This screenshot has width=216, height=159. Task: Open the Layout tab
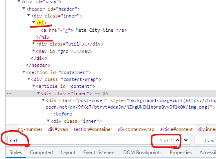pos(68,152)
